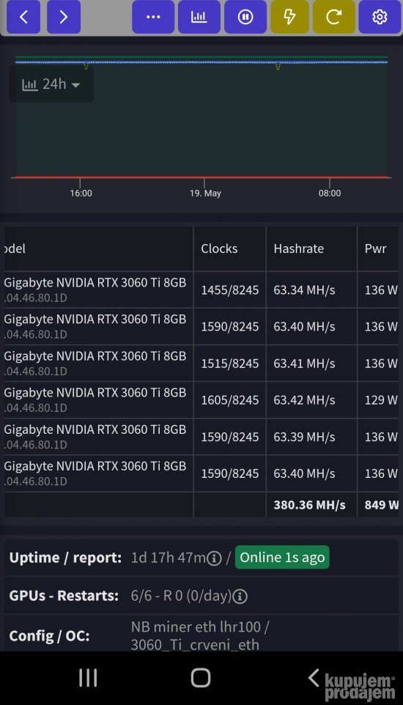Open the bar chart statistics button
Image resolution: width=403 pixels, height=705 pixels.
tap(199, 17)
